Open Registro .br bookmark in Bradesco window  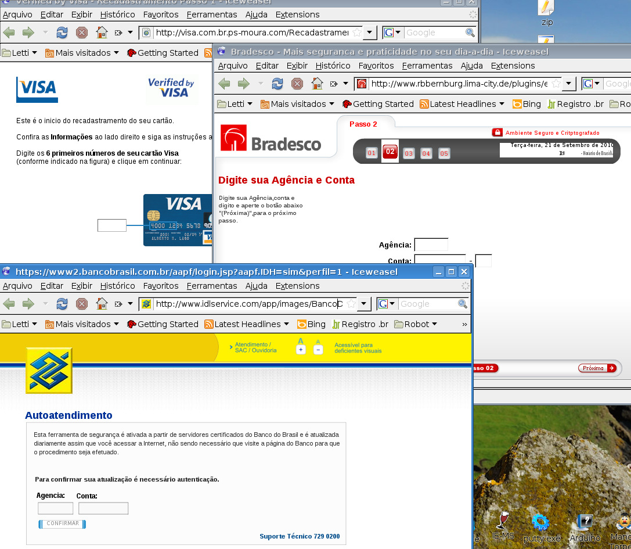pyautogui.click(x=575, y=105)
